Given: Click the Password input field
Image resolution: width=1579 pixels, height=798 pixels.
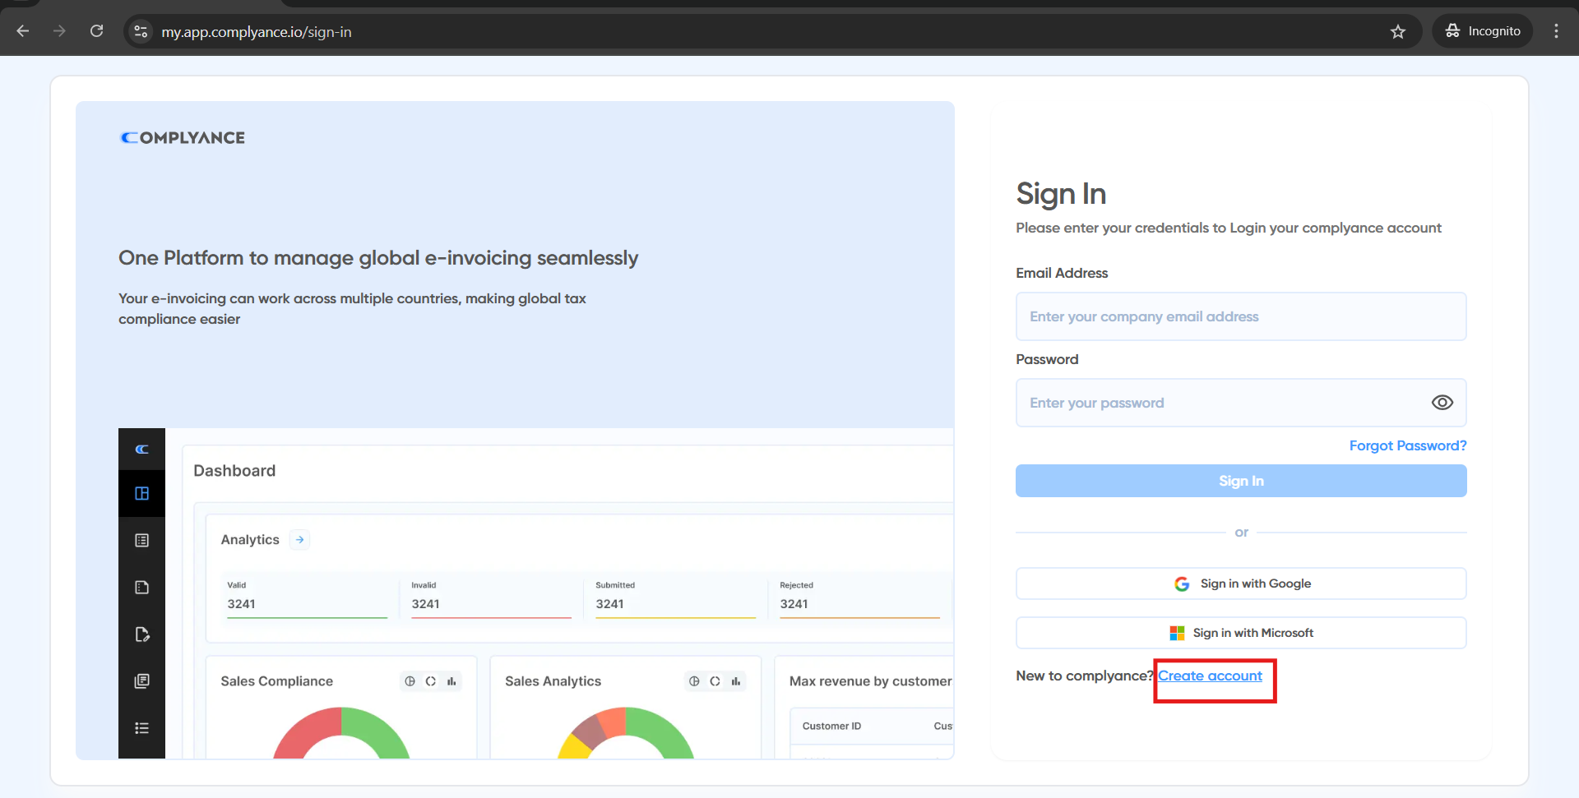Looking at the screenshot, I should pyautogui.click(x=1241, y=403).
